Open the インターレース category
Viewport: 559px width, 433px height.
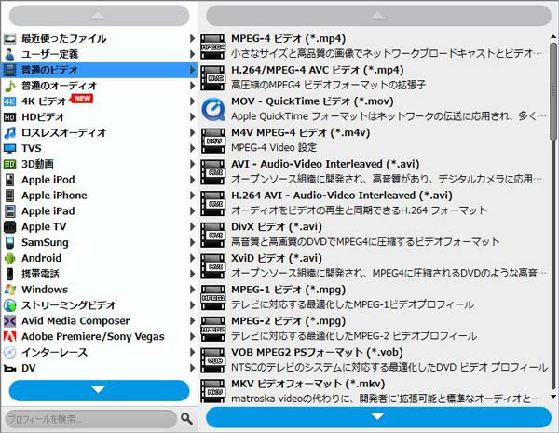(99, 352)
